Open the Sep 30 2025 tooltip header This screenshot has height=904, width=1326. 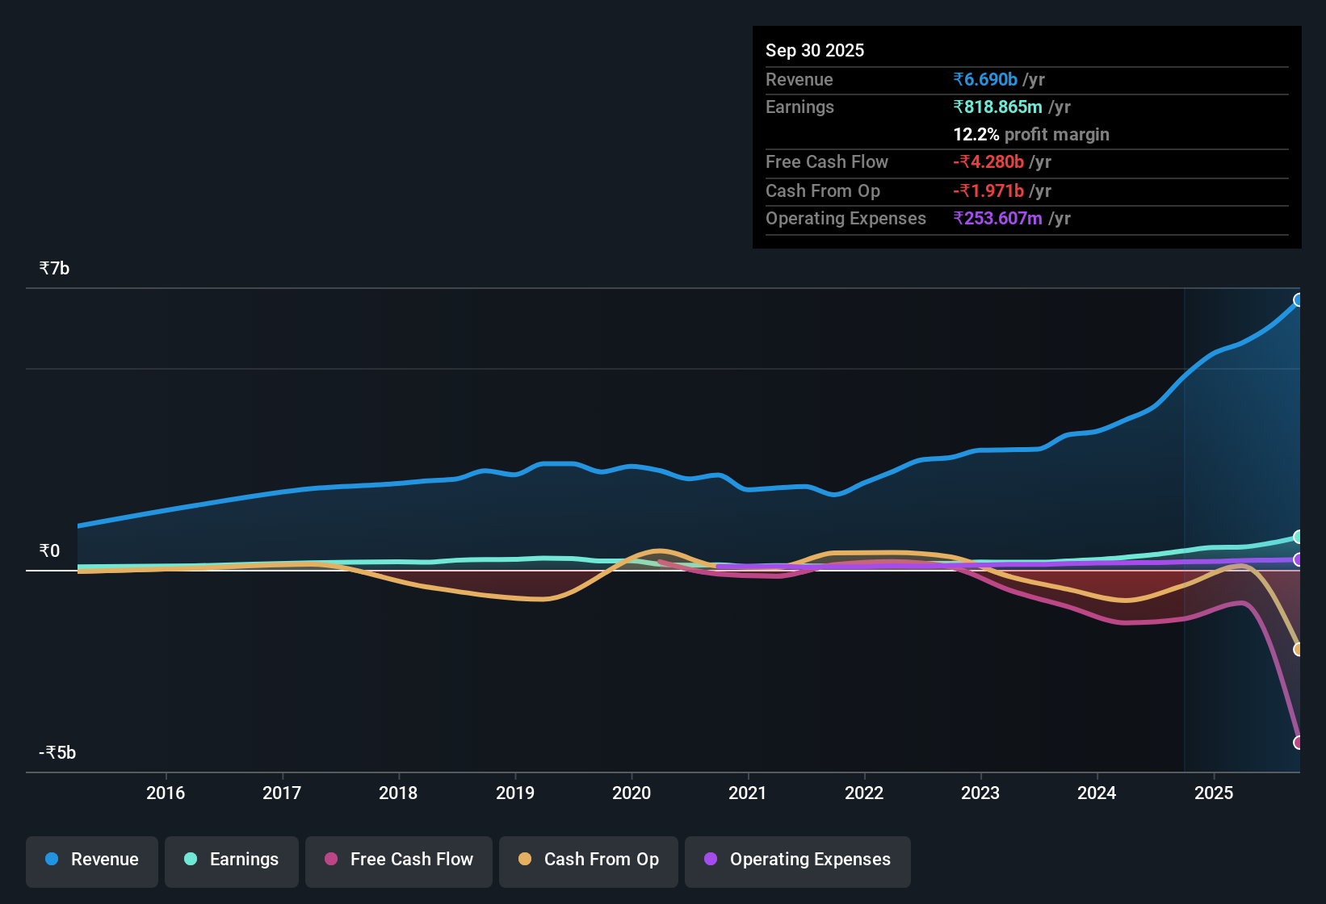point(815,50)
